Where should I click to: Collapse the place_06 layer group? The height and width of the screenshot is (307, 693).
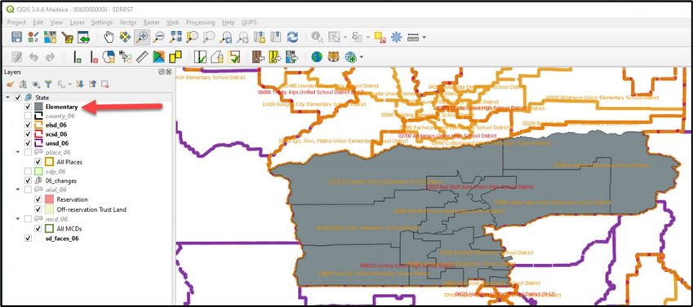pos(18,152)
